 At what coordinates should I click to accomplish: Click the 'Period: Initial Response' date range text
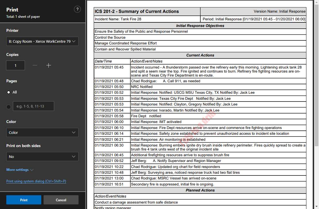254,19
